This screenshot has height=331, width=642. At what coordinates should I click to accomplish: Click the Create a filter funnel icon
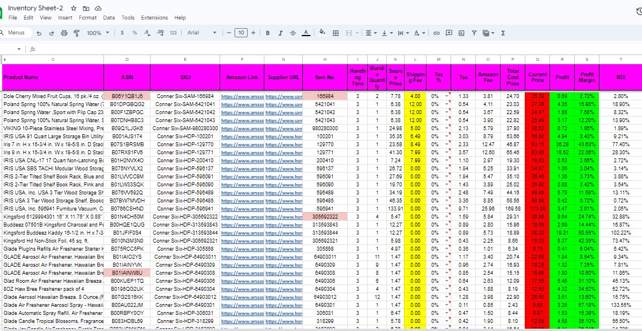pos(474,33)
